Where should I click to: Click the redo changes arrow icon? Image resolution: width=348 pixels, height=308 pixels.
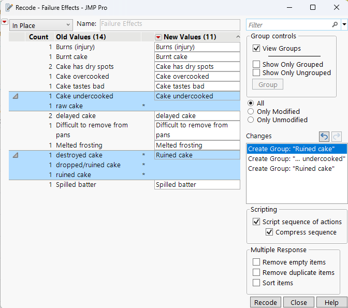point(336,136)
